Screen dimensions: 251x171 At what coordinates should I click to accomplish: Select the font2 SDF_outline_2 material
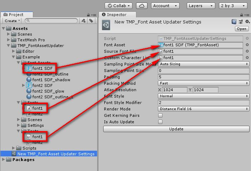click(50, 97)
